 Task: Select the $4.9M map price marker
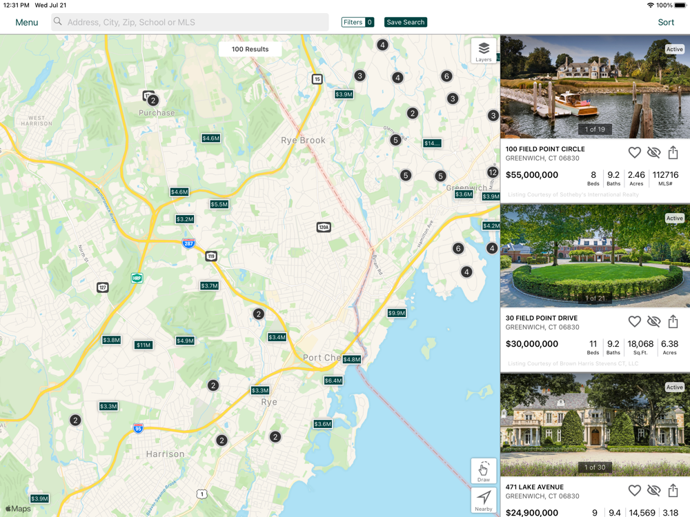(x=185, y=341)
